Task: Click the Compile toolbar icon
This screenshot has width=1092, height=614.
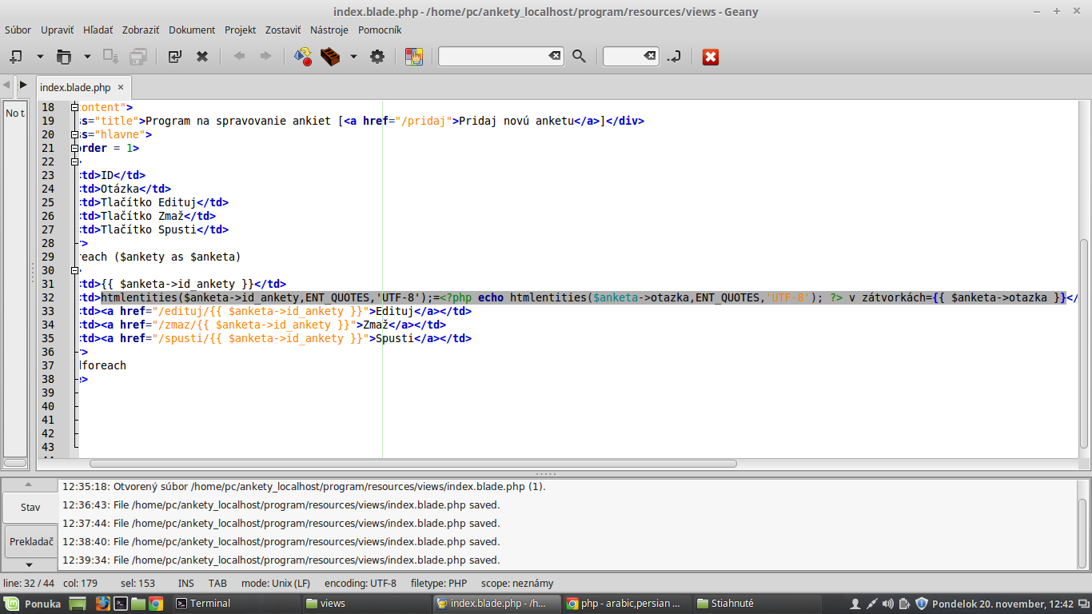Action: (x=303, y=57)
